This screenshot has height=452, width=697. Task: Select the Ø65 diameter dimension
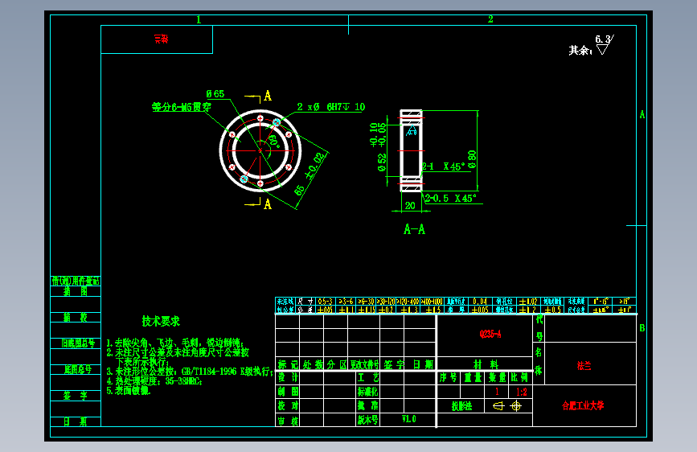coord(215,94)
